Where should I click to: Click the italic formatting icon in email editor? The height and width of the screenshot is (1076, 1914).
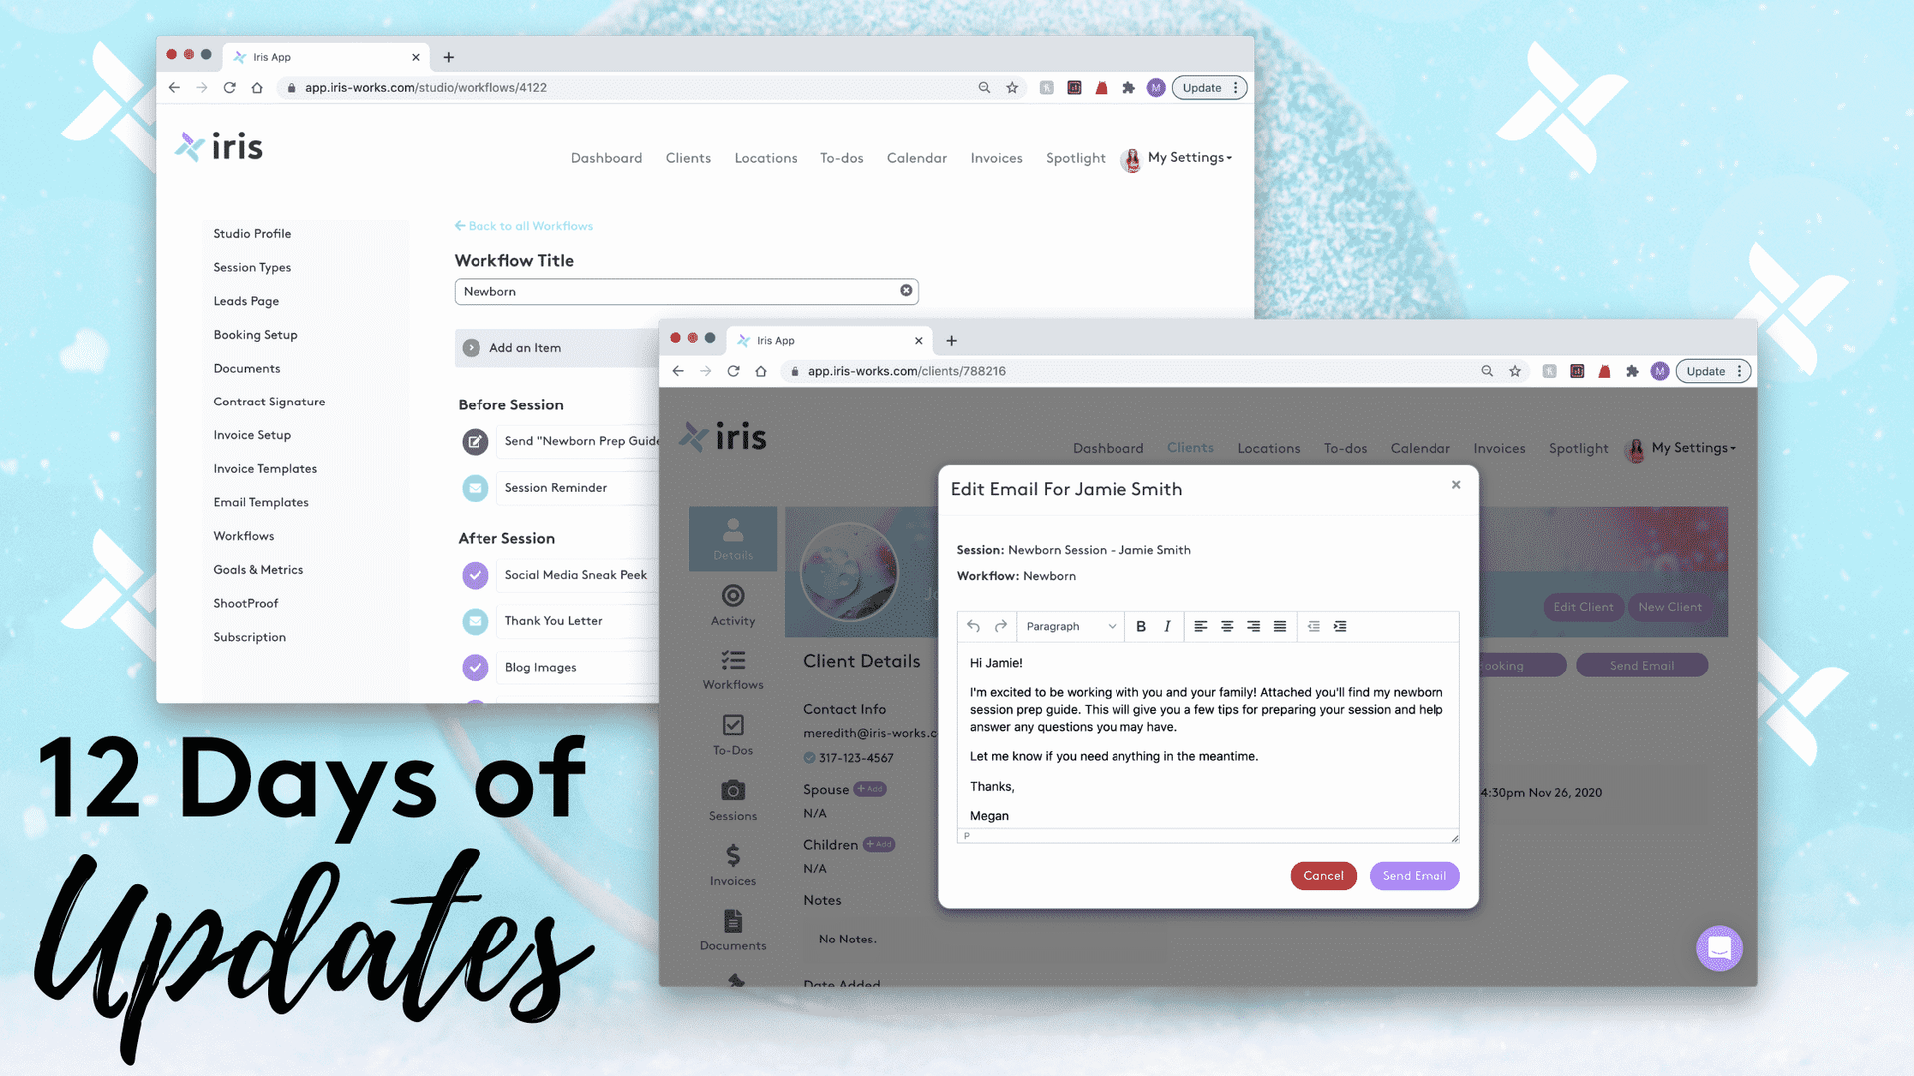pyautogui.click(x=1166, y=626)
